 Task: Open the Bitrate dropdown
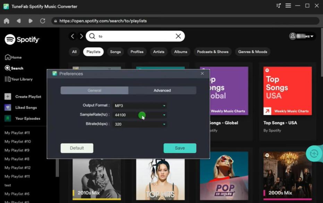point(140,124)
